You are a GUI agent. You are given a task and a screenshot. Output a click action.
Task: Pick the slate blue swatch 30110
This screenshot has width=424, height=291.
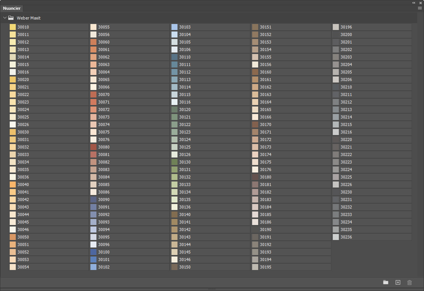[x=174, y=57]
